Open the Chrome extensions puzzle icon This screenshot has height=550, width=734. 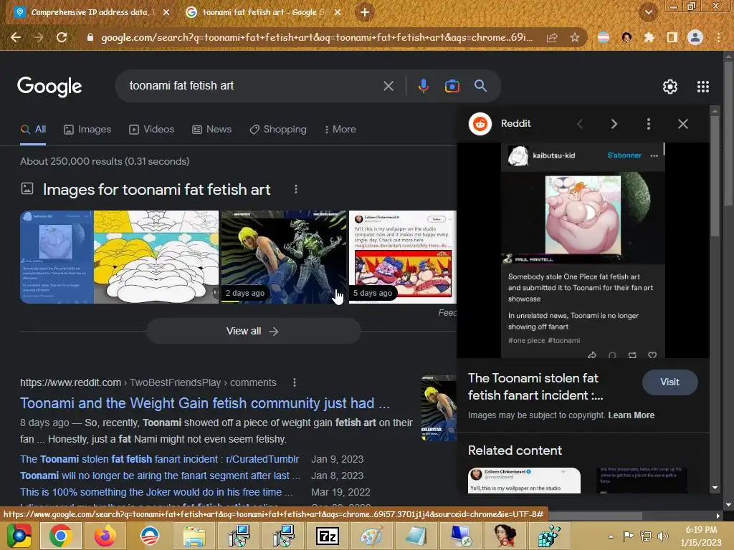point(649,37)
